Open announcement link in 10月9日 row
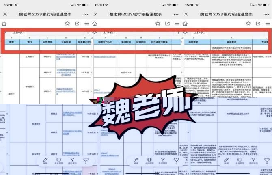 point(66,91)
